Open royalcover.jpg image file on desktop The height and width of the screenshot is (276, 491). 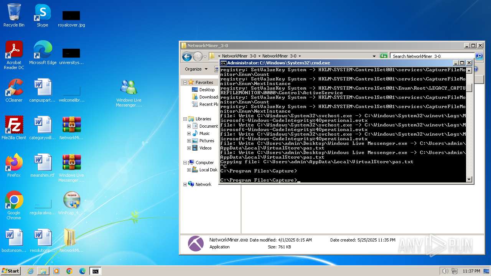pyautogui.click(x=71, y=18)
